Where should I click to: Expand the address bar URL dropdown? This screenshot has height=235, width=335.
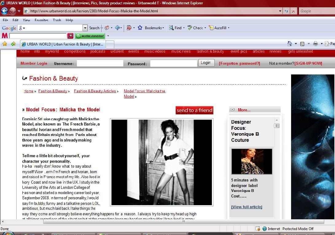[280, 11]
